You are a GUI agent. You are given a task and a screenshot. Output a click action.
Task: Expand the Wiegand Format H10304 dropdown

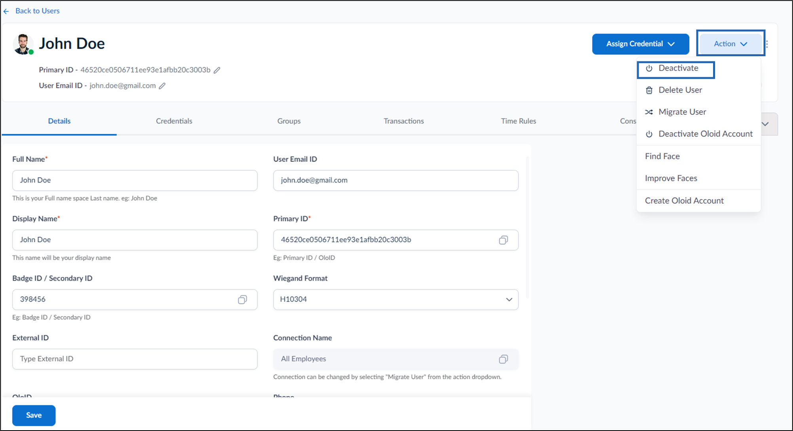396,300
